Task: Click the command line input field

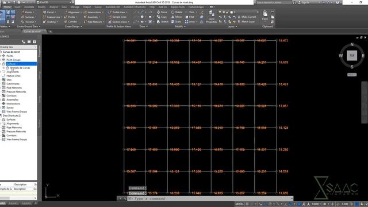Action: (x=210, y=199)
